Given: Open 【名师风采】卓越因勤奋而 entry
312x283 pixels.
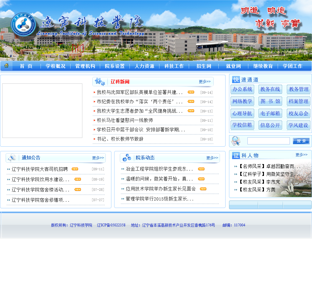Looking at the screenshot, I should point(269,167).
